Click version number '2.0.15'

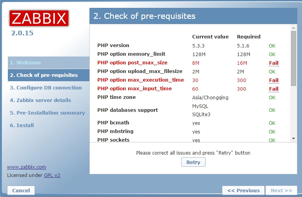click(x=22, y=33)
